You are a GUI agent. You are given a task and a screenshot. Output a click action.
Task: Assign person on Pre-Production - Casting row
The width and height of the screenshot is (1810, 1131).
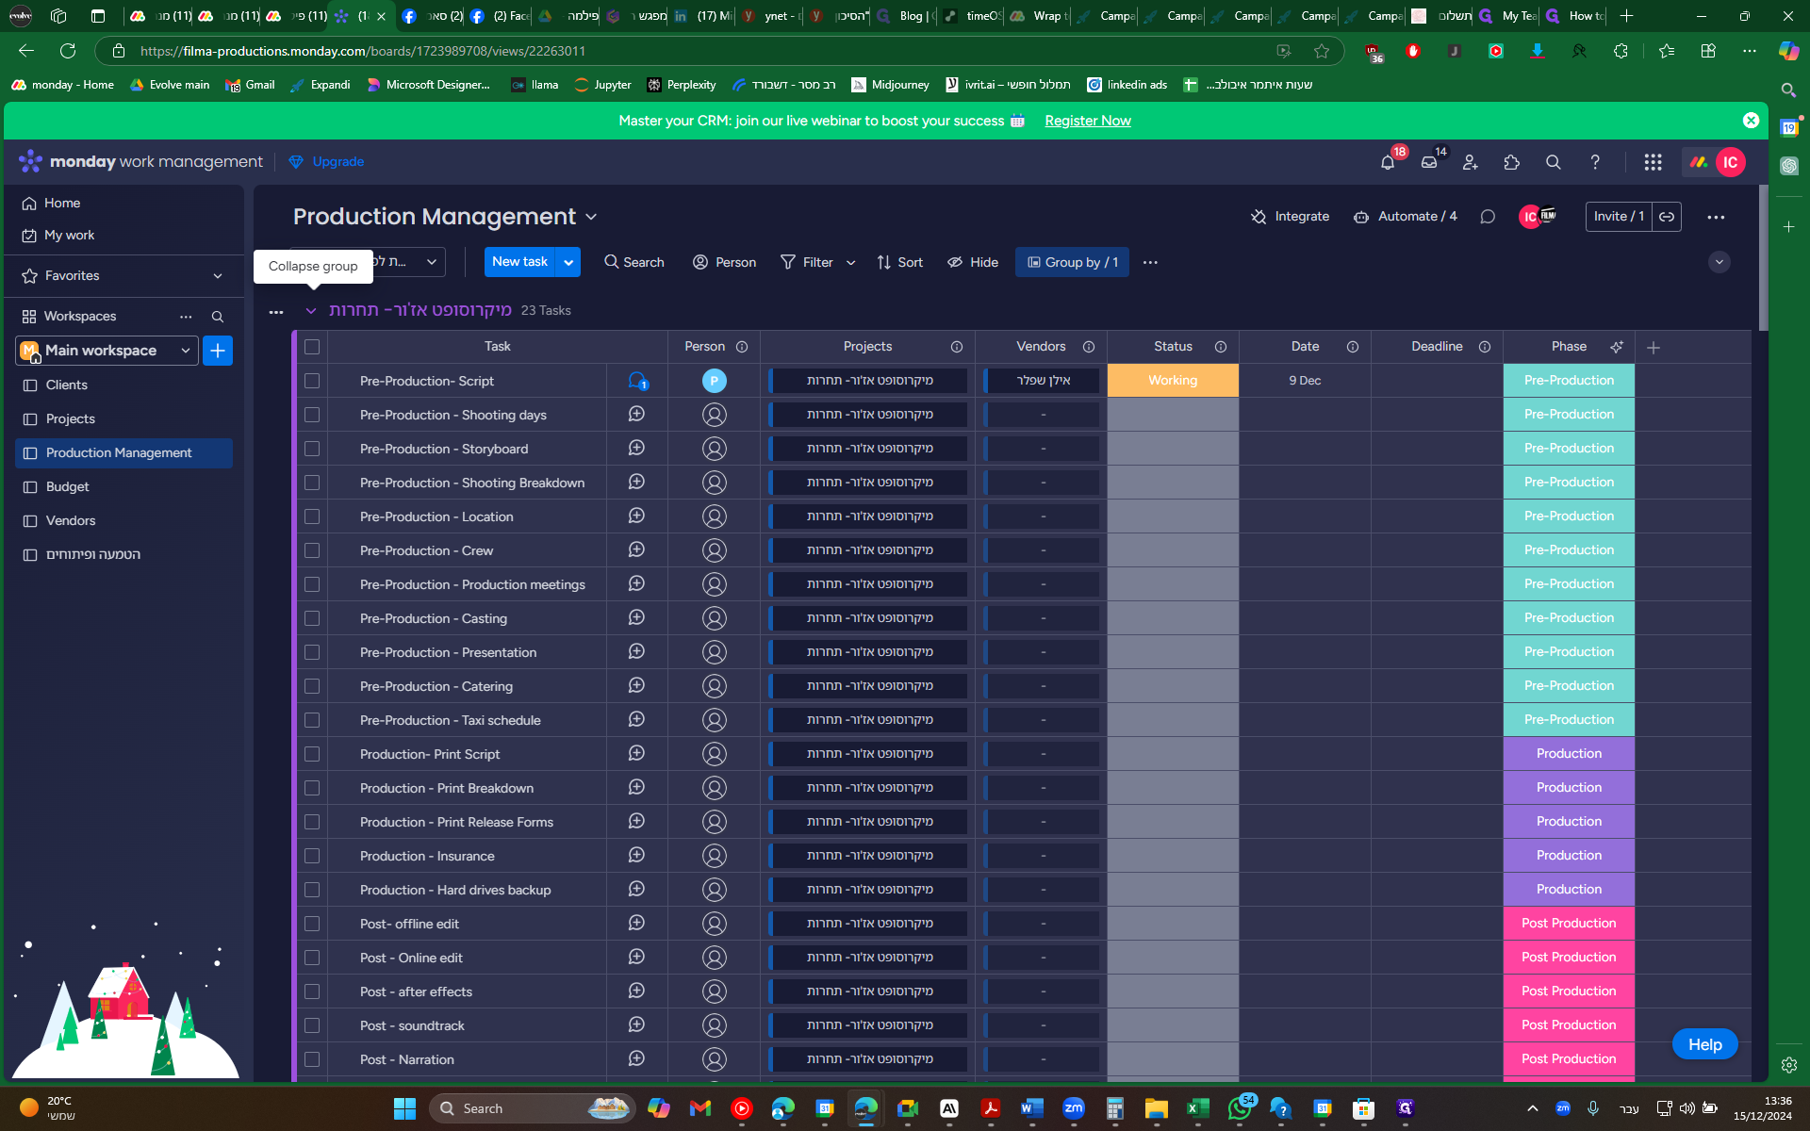coord(715,618)
